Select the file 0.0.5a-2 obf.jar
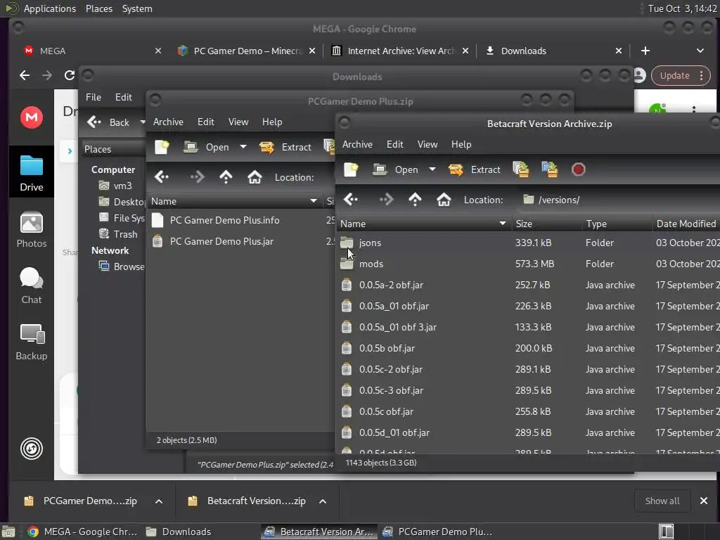 [x=391, y=285]
